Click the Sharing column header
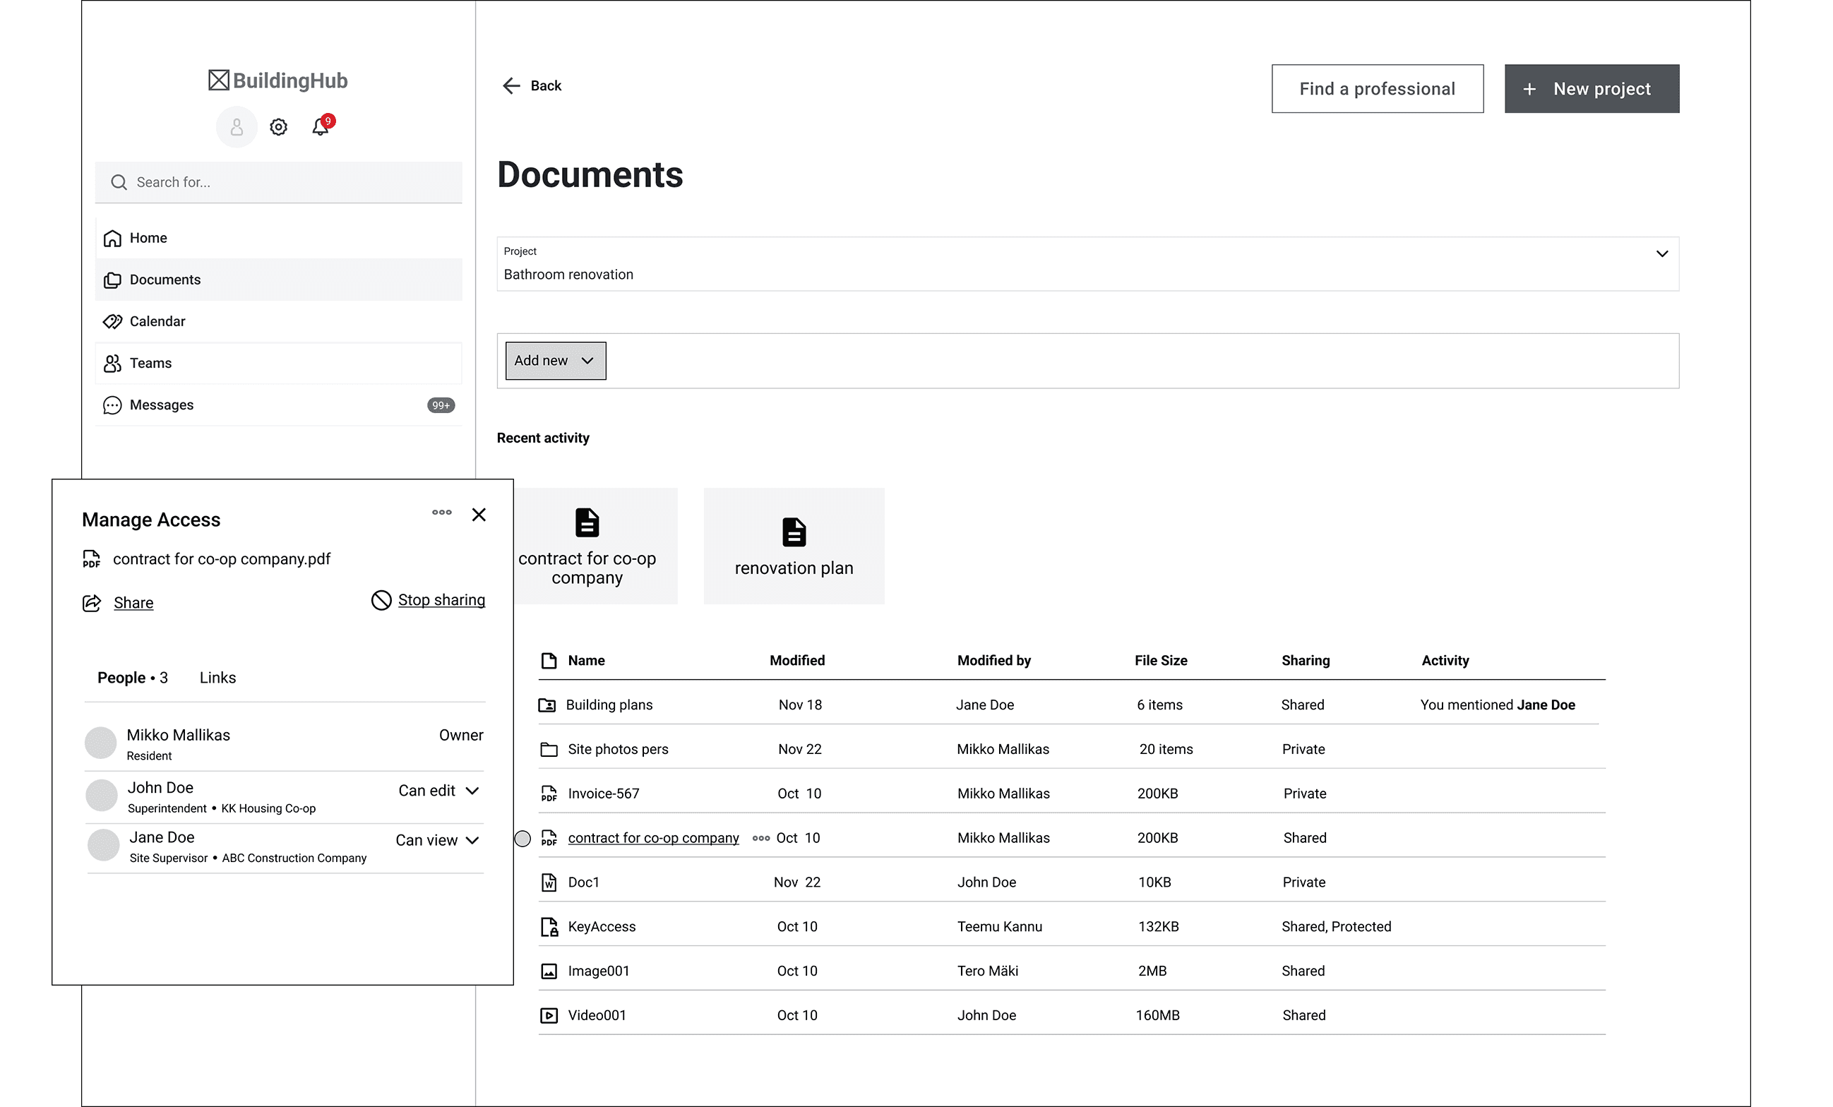 click(x=1306, y=661)
